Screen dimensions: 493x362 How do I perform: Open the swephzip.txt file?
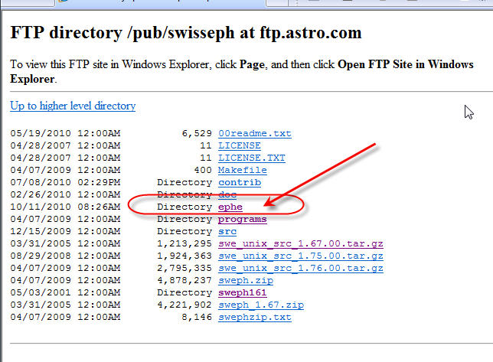click(254, 317)
